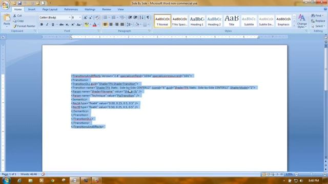Toggle Bold formatting
Screen dimensions: 328x184
42,25
